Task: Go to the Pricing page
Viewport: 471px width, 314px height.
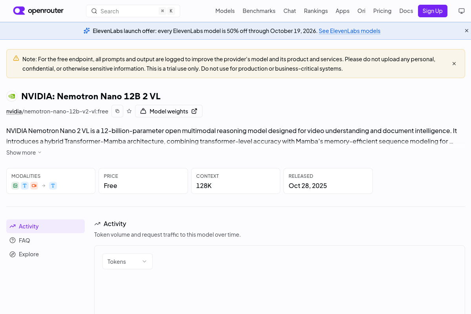Action: pyautogui.click(x=382, y=11)
